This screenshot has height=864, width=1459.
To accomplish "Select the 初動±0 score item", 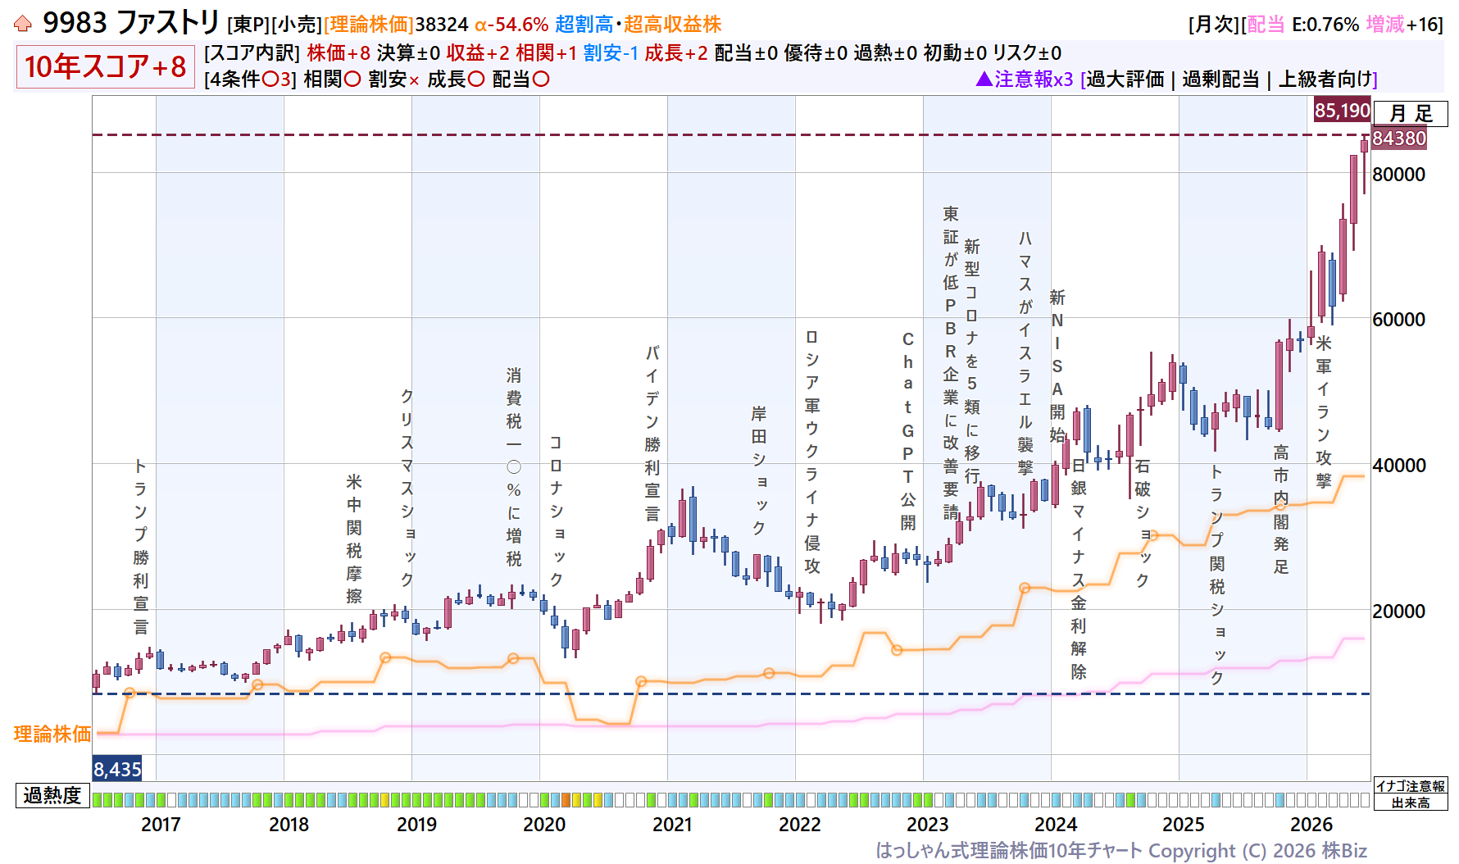I will [x=955, y=53].
